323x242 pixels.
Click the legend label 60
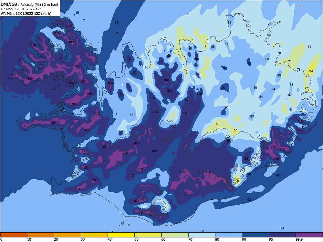163,239
